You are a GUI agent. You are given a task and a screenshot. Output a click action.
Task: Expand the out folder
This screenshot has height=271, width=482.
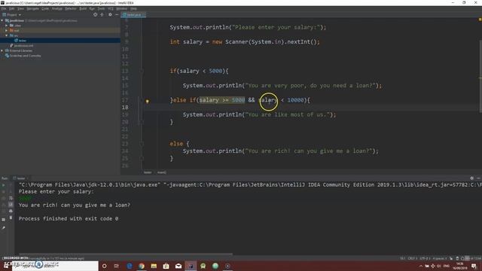tap(7, 30)
